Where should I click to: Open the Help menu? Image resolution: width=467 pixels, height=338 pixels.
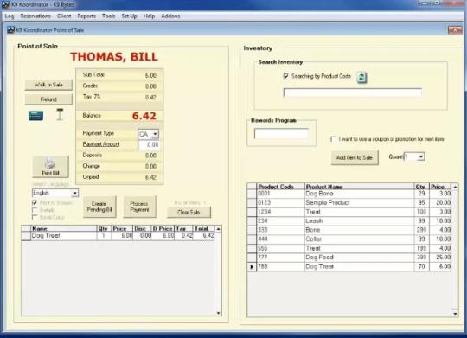[149, 16]
